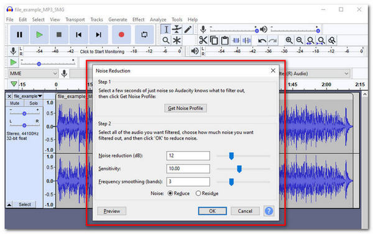Open the Edit menu

tap(22, 19)
